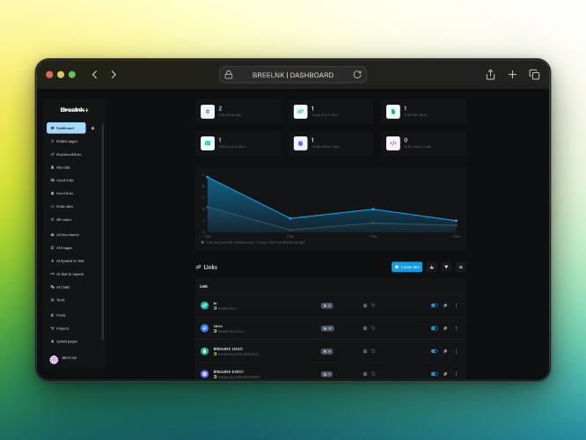Disable the BREELNK EVENT link toggle

click(x=435, y=374)
